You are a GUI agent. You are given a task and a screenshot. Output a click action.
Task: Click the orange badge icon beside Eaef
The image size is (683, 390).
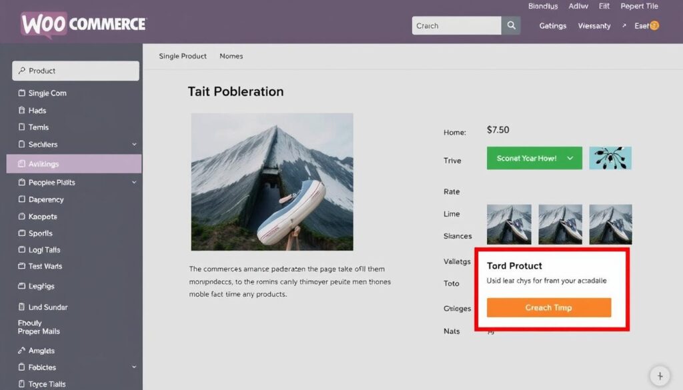point(654,26)
